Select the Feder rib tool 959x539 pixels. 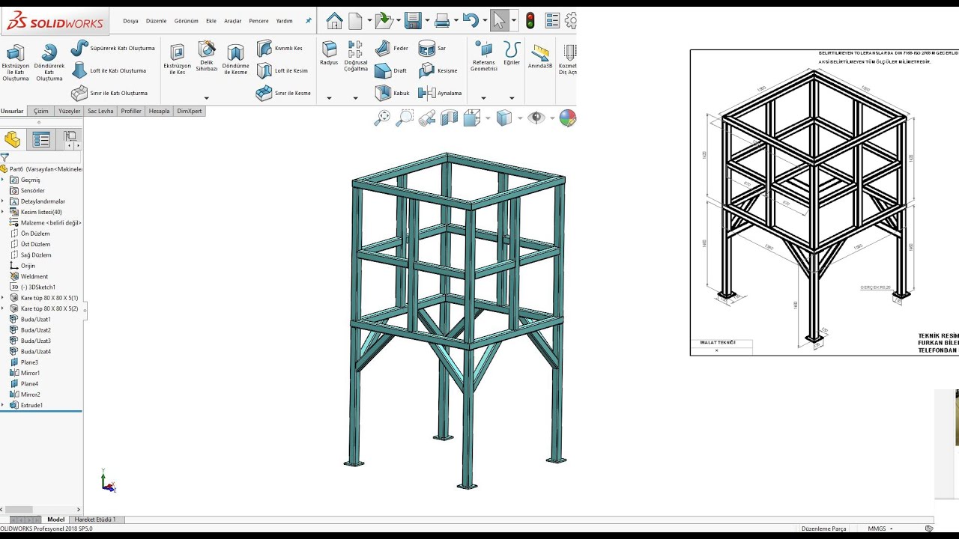point(392,48)
